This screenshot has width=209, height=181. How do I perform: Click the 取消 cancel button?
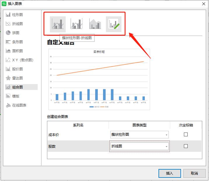[194, 173]
